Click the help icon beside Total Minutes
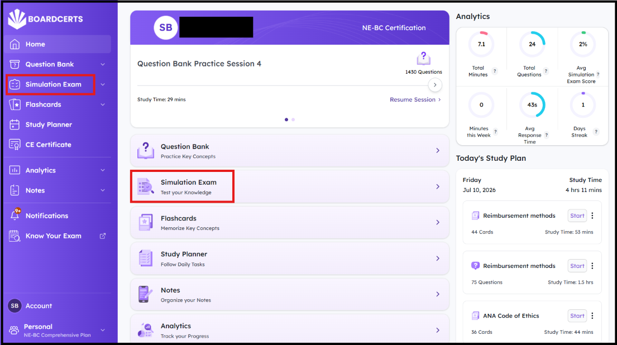 [495, 71]
